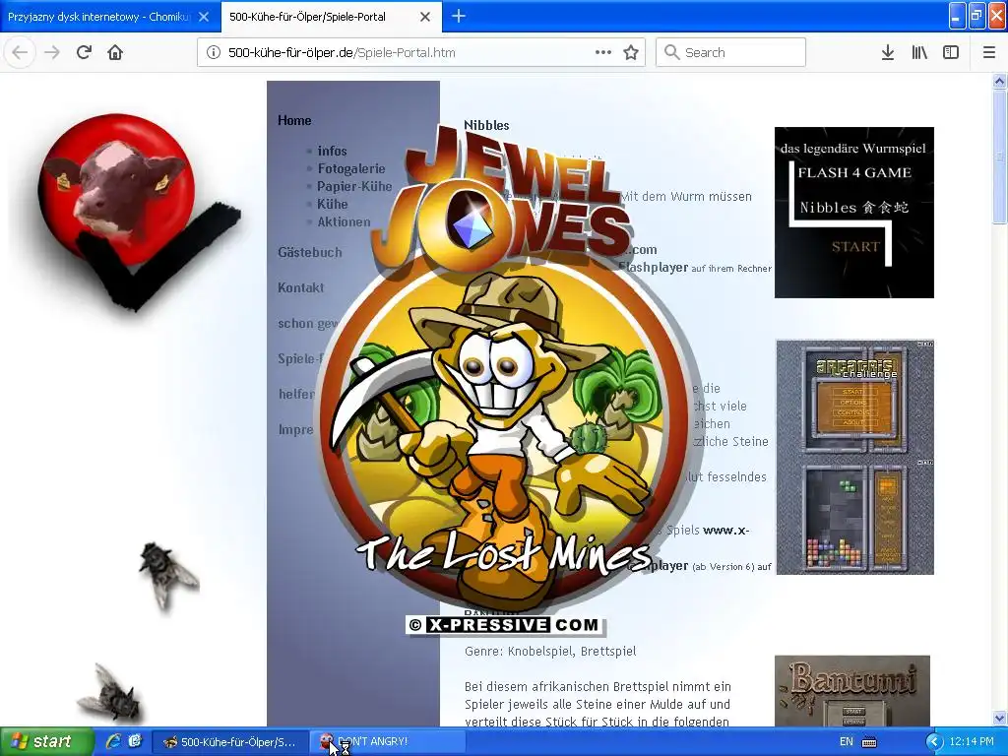Viewport: 1008px width, 756px height.
Task: Open the Library bookshelf icon
Action: coord(919,53)
